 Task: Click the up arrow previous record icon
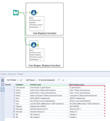click(x=59, y=80)
